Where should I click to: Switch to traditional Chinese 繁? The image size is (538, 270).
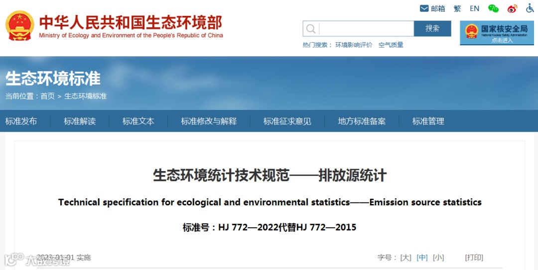click(457, 8)
